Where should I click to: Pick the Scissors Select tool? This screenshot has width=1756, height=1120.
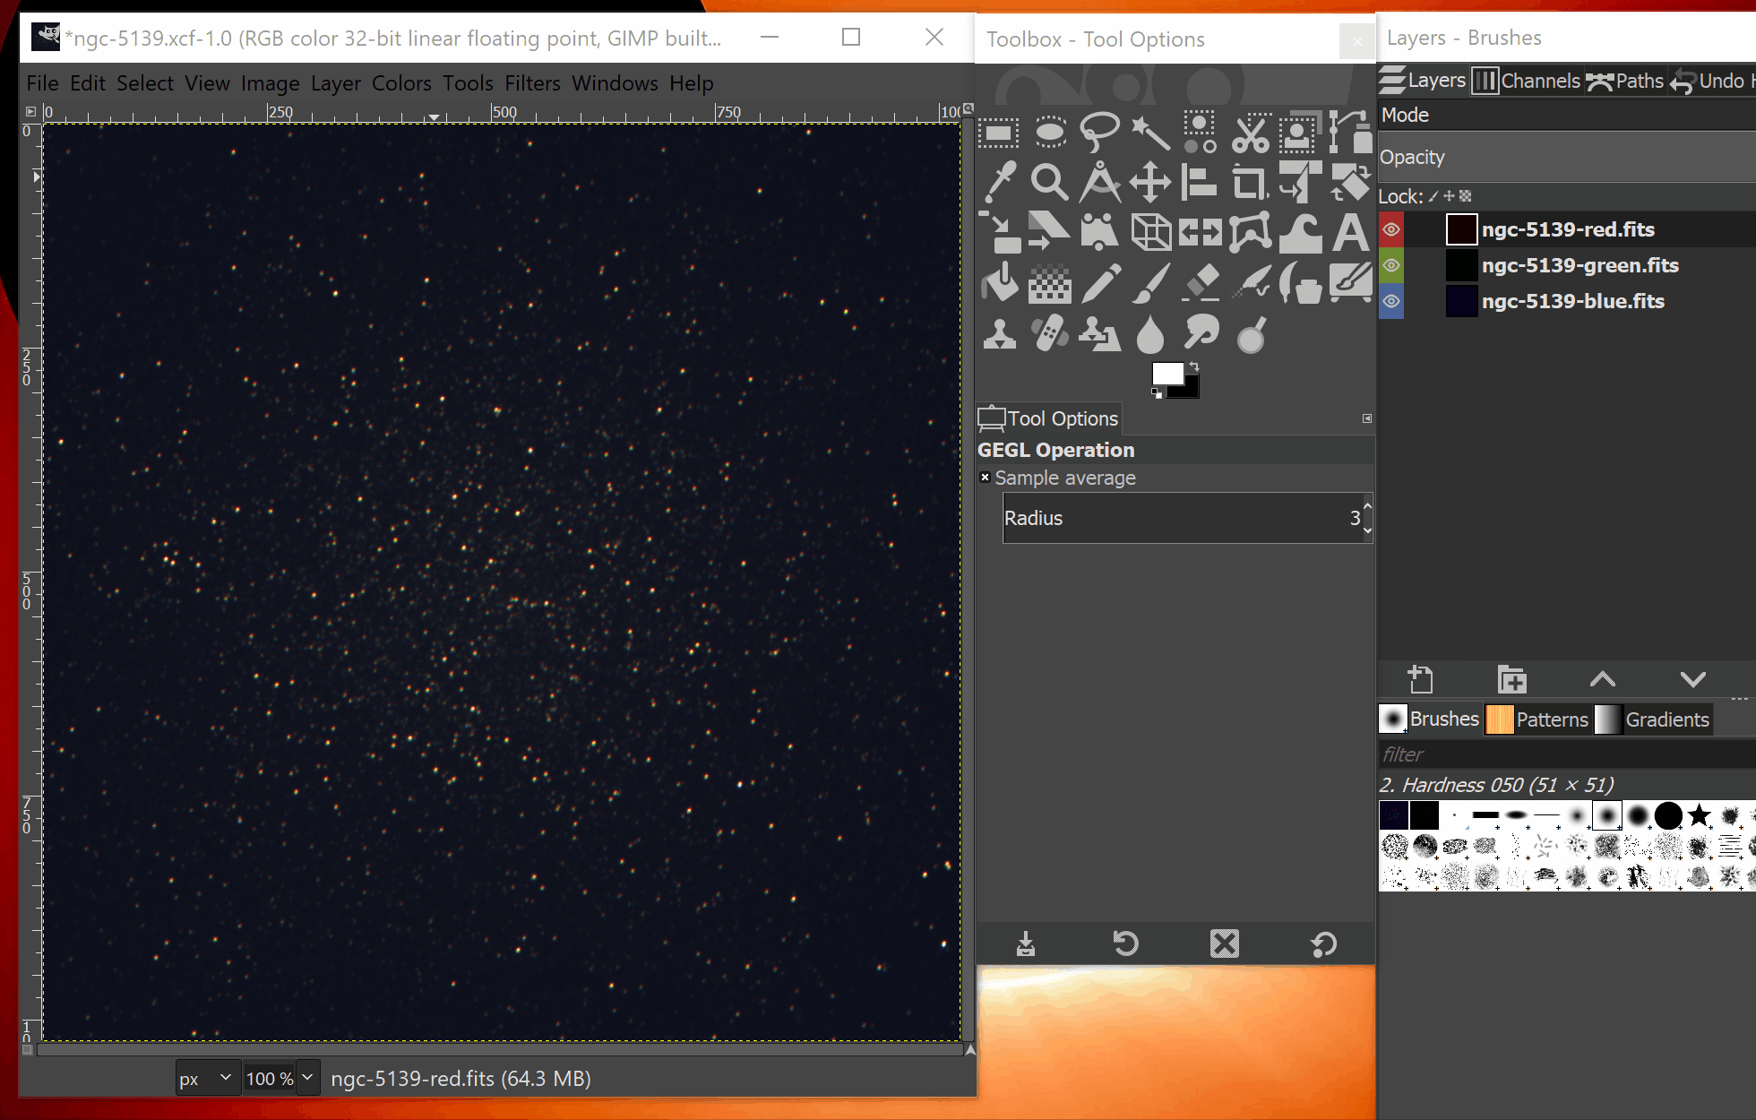tap(1251, 134)
